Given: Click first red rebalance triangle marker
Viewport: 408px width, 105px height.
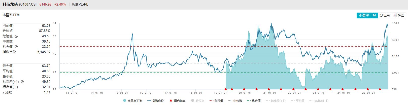Looking at the screenshot, I should click(226, 89).
